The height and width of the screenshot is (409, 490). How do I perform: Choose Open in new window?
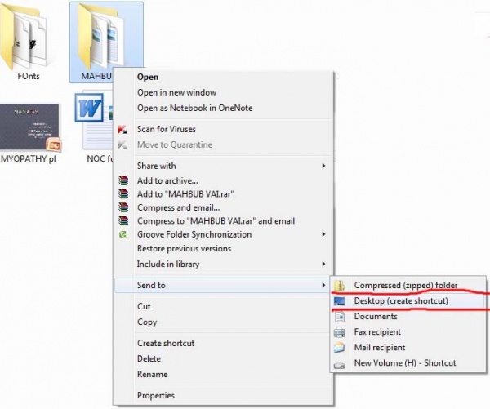coord(223,92)
